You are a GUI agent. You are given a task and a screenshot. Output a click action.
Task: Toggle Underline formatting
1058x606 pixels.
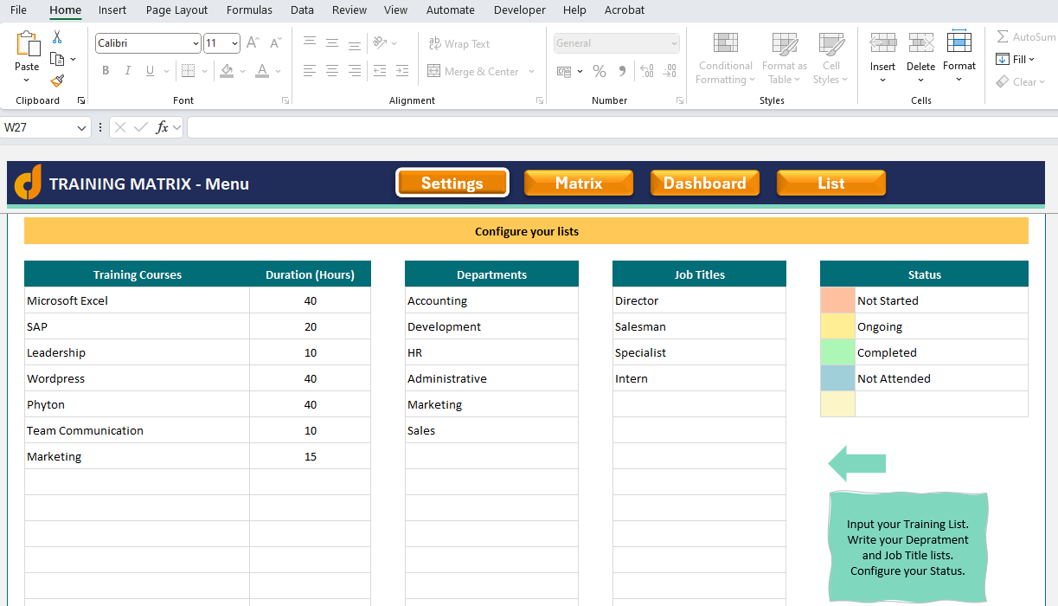coord(151,71)
